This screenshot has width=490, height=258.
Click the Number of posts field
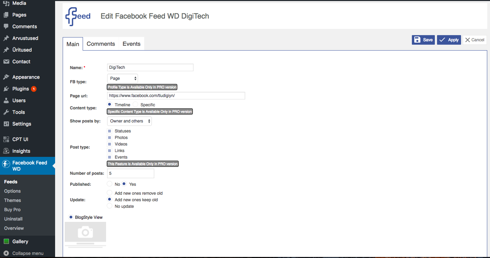point(131,173)
